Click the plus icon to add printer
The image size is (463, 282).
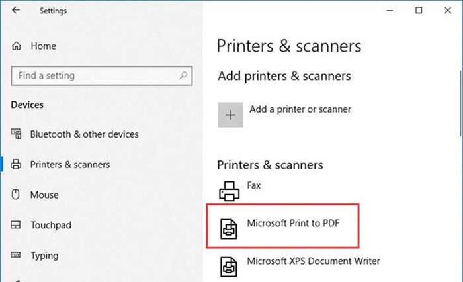pos(231,115)
